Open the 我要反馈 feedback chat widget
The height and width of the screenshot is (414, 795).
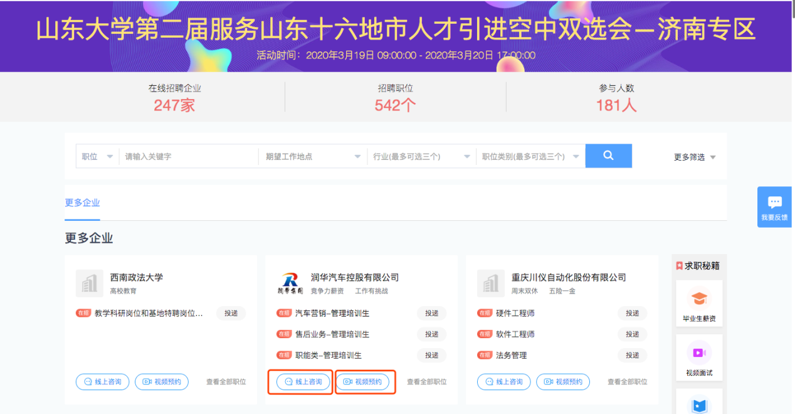point(774,207)
